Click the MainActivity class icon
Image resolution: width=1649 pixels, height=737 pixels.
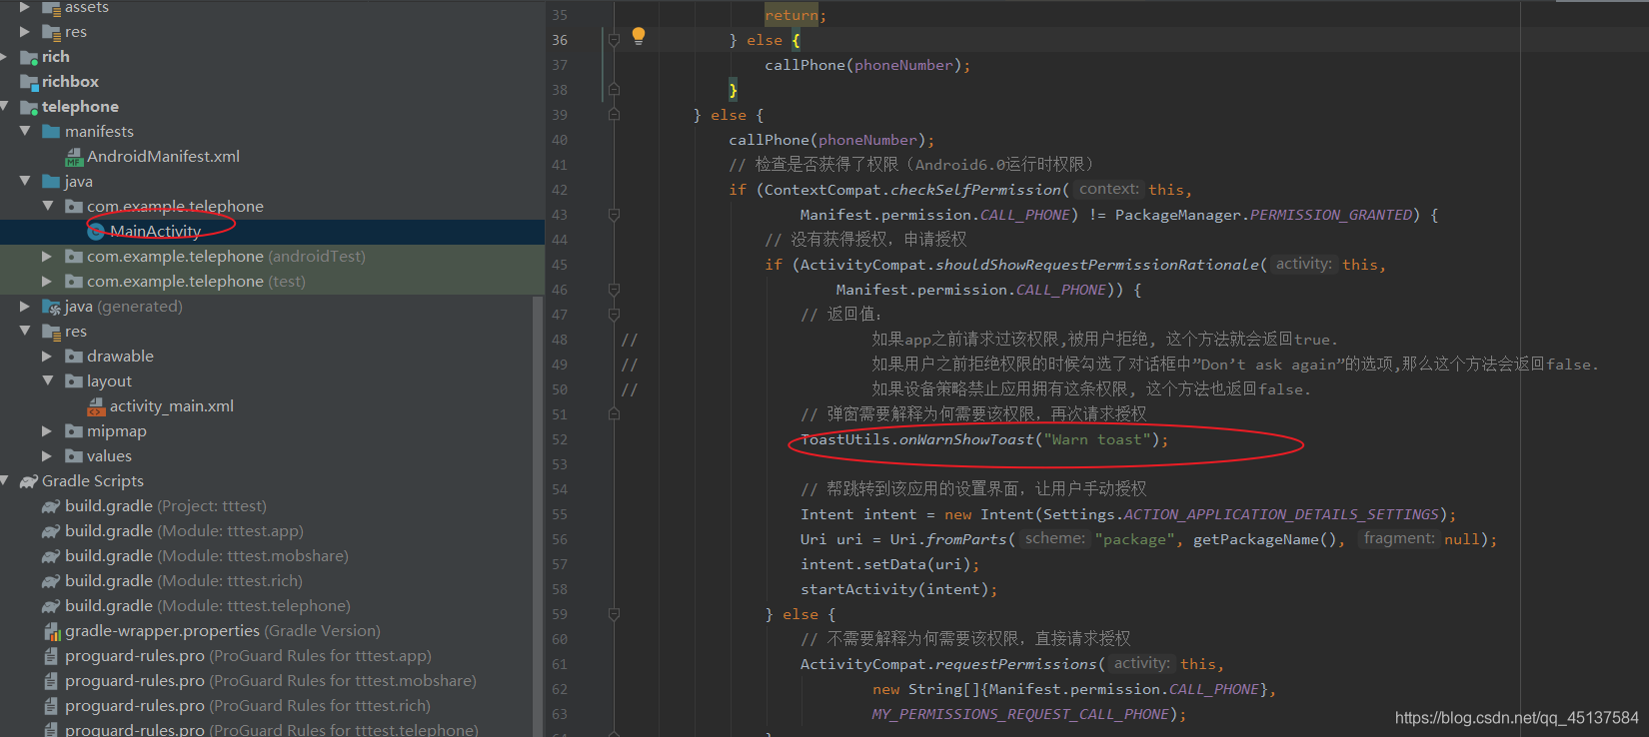coord(97,232)
